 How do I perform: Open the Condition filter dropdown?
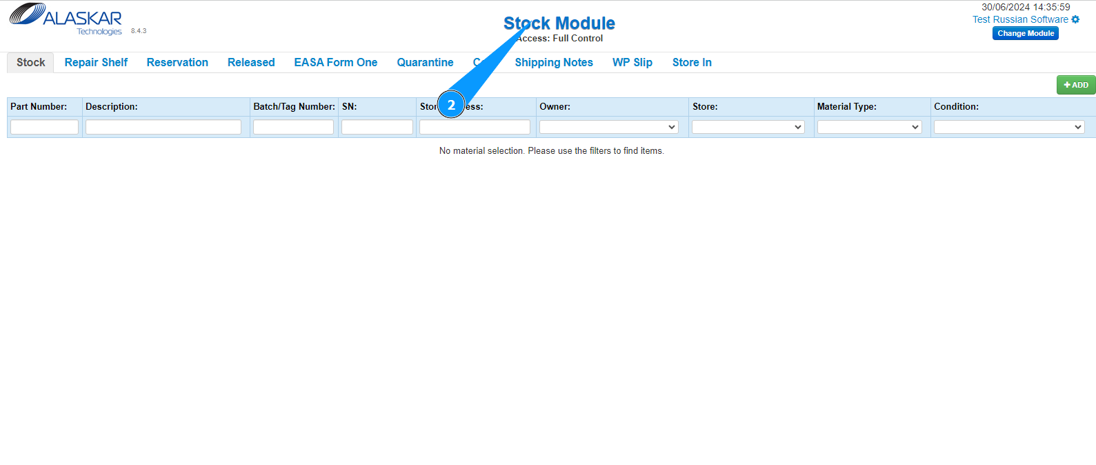pyautogui.click(x=1009, y=127)
